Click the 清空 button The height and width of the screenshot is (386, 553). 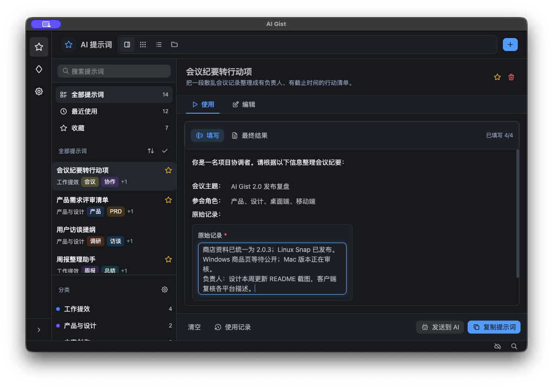pos(194,327)
